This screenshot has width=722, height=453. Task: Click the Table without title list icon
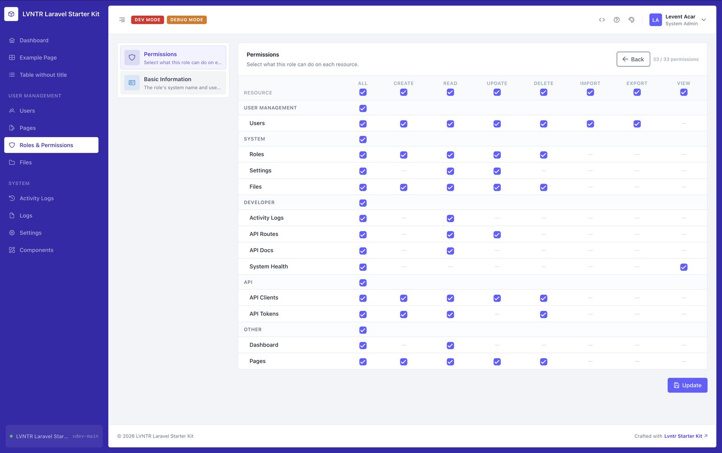point(12,75)
